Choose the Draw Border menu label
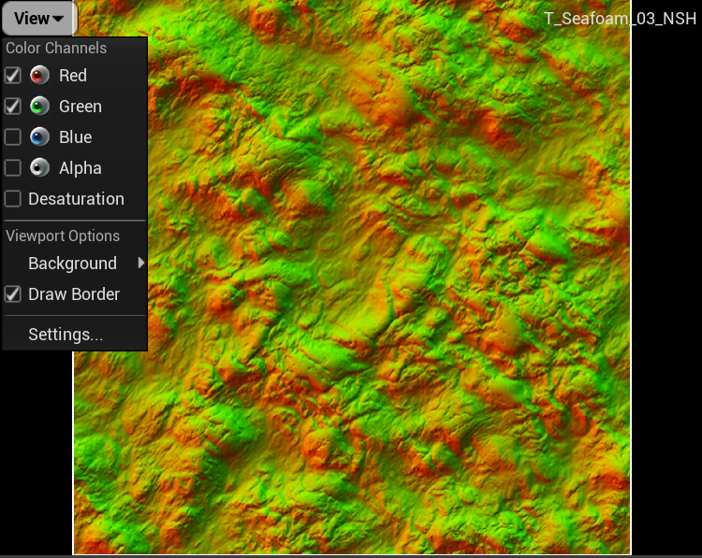The image size is (702, 558). click(x=74, y=294)
